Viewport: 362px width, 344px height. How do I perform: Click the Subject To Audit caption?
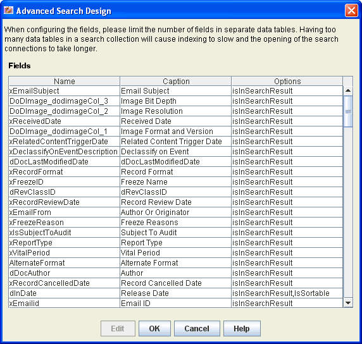[x=176, y=233]
